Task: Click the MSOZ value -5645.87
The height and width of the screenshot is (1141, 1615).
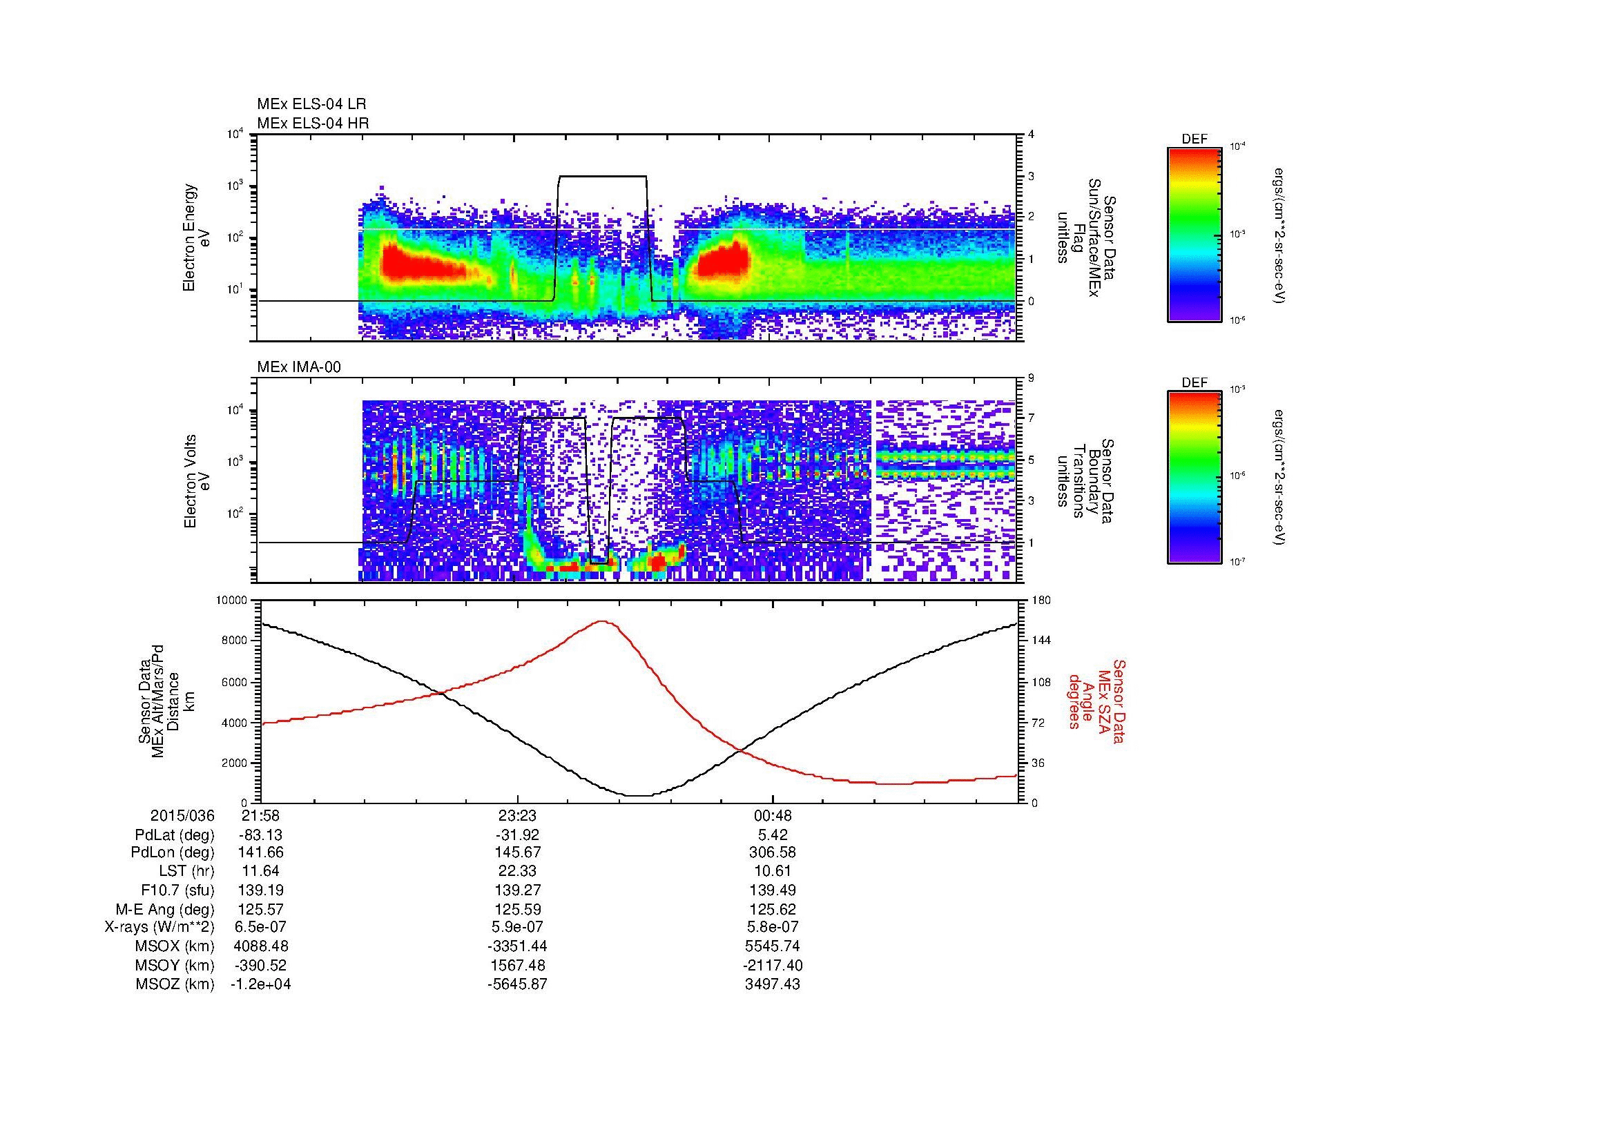Action: 517,984
